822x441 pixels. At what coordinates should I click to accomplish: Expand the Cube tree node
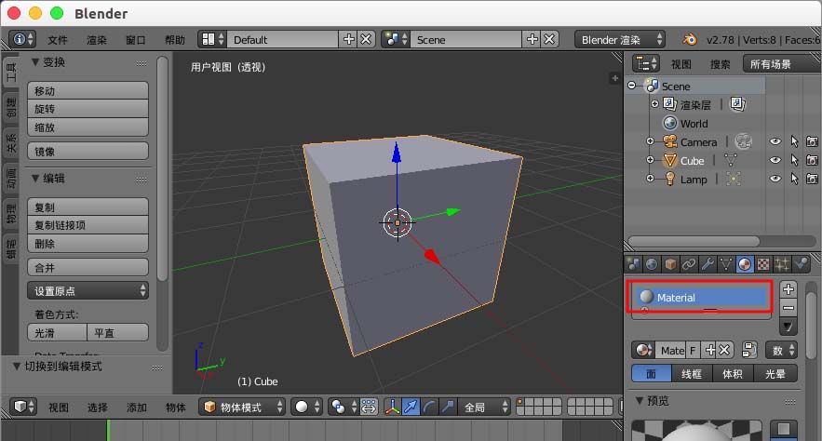650,160
